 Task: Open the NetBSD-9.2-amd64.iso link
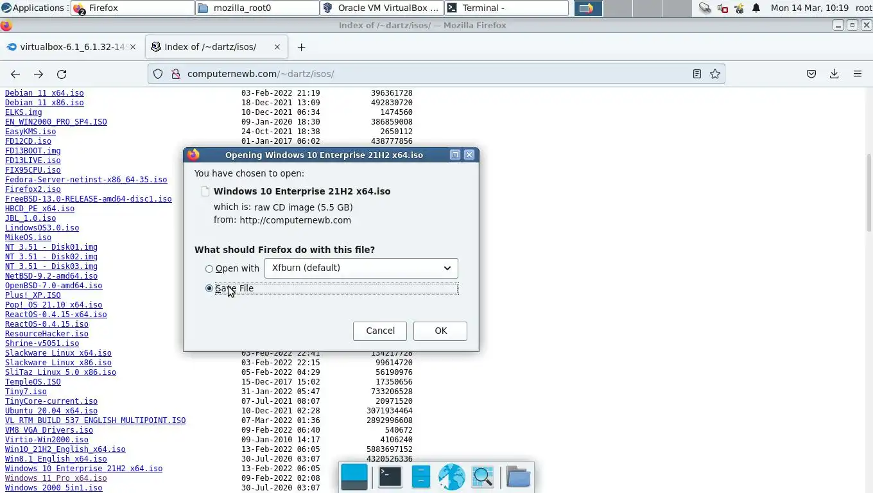pos(51,276)
